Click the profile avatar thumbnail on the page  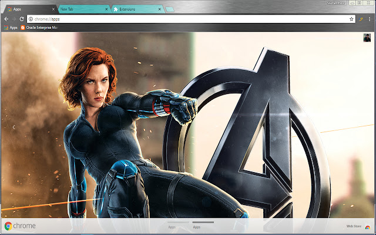click(367, 38)
